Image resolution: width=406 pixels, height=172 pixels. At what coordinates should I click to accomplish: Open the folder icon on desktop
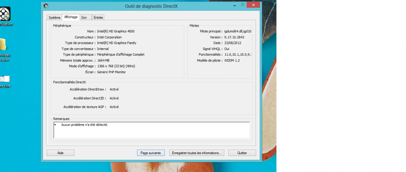pyautogui.click(x=3, y=45)
